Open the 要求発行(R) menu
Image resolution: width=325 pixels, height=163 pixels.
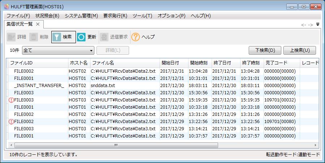[x=115, y=16]
